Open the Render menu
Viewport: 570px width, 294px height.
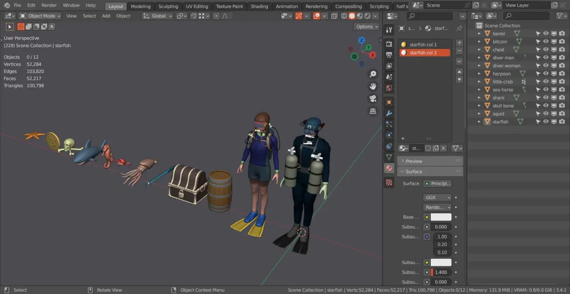click(49, 5)
